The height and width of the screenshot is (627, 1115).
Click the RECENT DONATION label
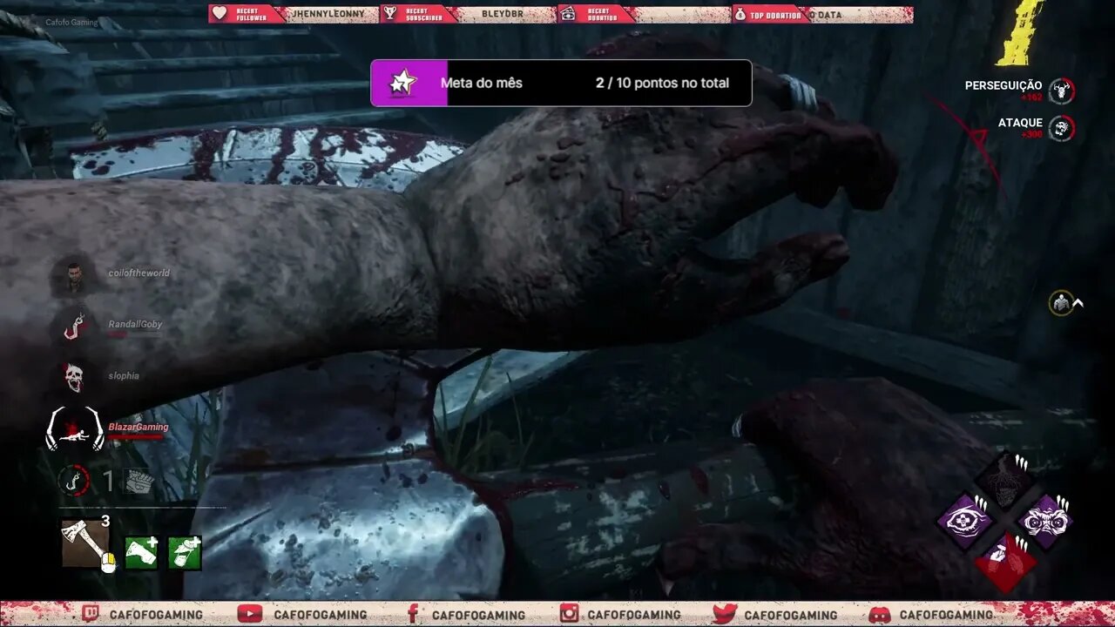(603, 14)
